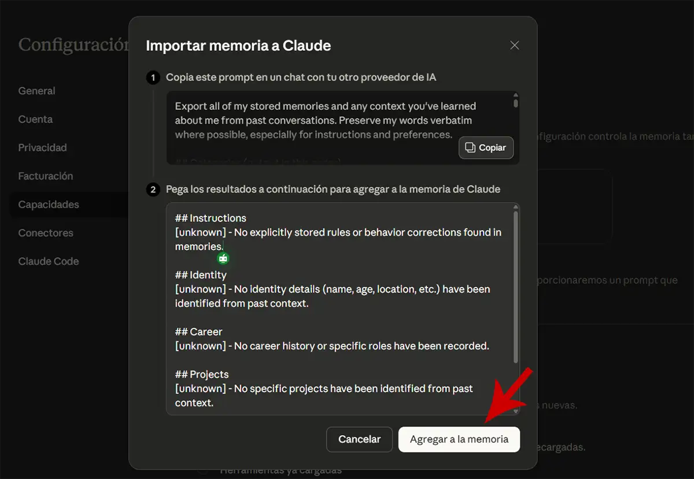Click the step 2 number badge
The image size is (694, 479).
click(x=153, y=190)
